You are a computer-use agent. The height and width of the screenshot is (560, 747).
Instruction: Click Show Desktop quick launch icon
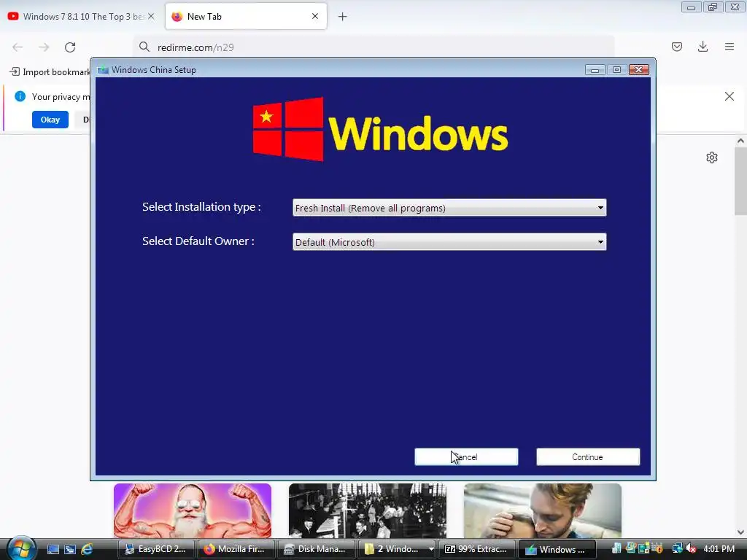(x=53, y=550)
